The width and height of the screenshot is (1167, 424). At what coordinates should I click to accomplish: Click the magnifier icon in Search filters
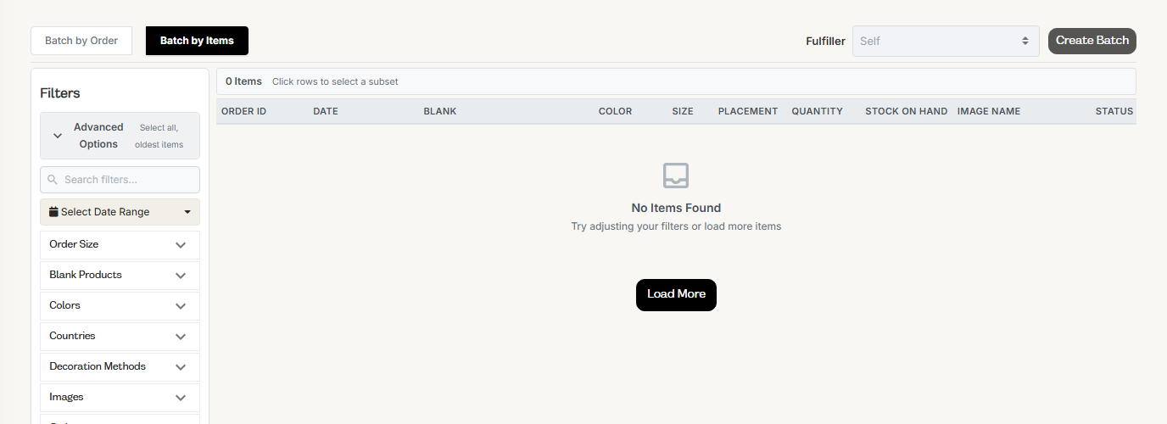53,180
